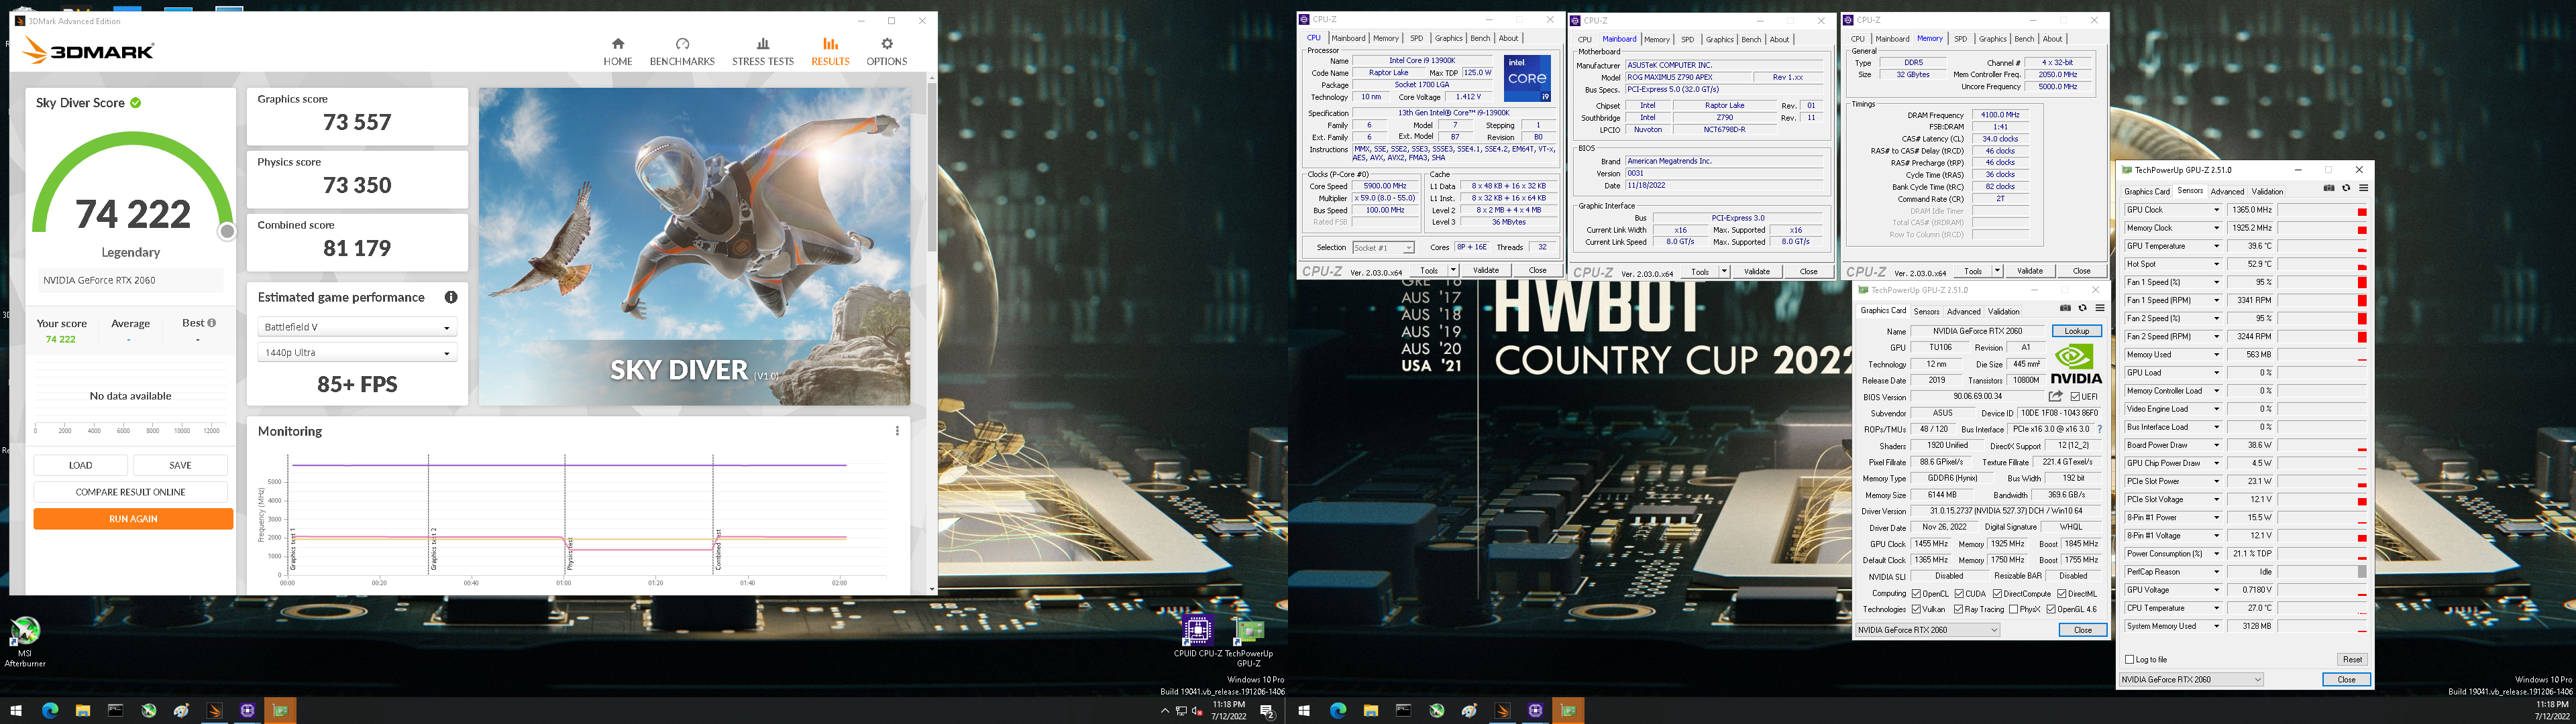The width and height of the screenshot is (2576, 724).
Task: Open the info icon beside Estimated game performance
Action: point(451,297)
